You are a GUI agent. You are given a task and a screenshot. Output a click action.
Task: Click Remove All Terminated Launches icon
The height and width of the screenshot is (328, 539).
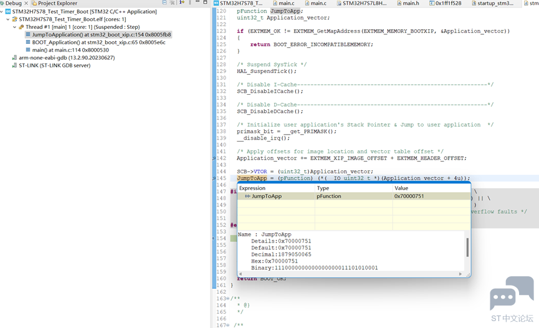coord(172,2)
